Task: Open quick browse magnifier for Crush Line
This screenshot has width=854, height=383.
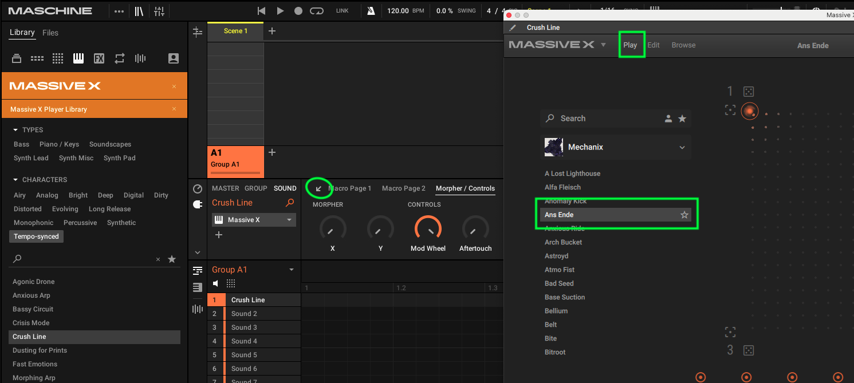Action: [x=290, y=203]
